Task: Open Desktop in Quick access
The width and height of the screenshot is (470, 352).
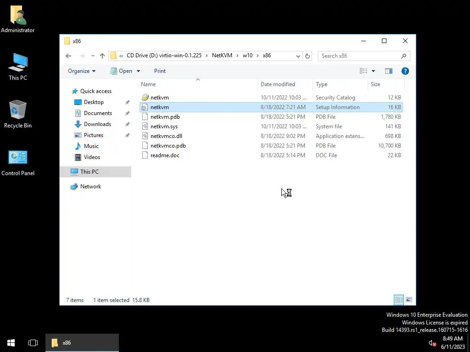Action: click(94, 102)
